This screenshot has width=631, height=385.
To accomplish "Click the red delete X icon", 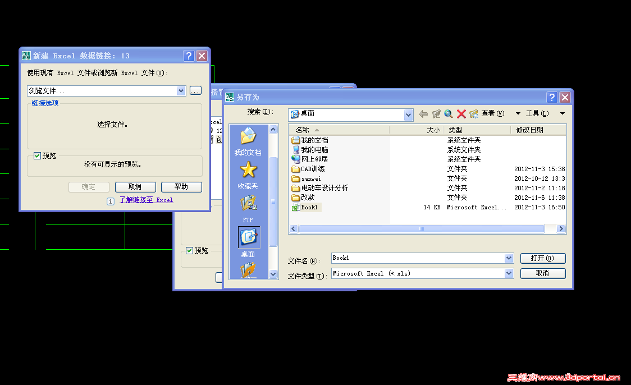I will pyautogui.click(x=461, y=114).
